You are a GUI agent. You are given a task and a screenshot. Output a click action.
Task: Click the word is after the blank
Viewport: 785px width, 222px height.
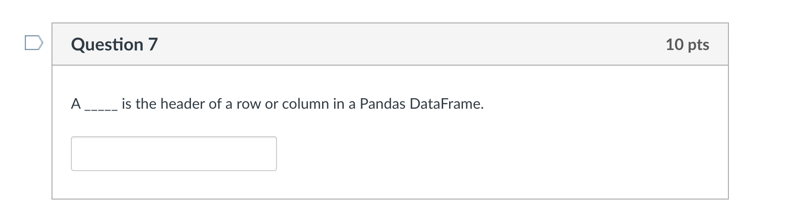coord(127,104)
